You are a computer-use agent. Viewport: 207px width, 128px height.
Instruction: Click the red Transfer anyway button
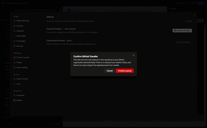(x=125, y=71)
